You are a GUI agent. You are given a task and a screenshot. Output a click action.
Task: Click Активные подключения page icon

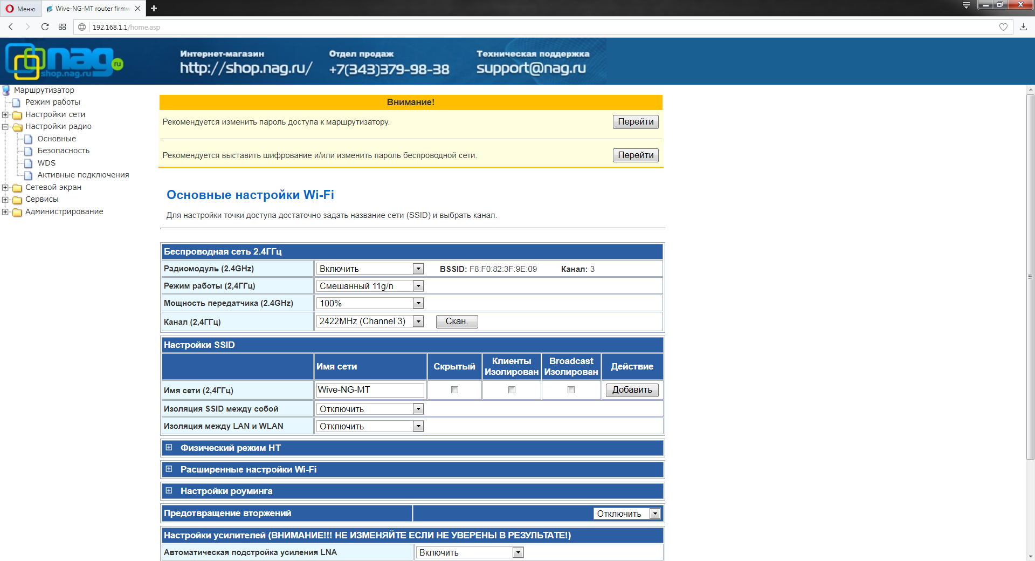(29, 175)
